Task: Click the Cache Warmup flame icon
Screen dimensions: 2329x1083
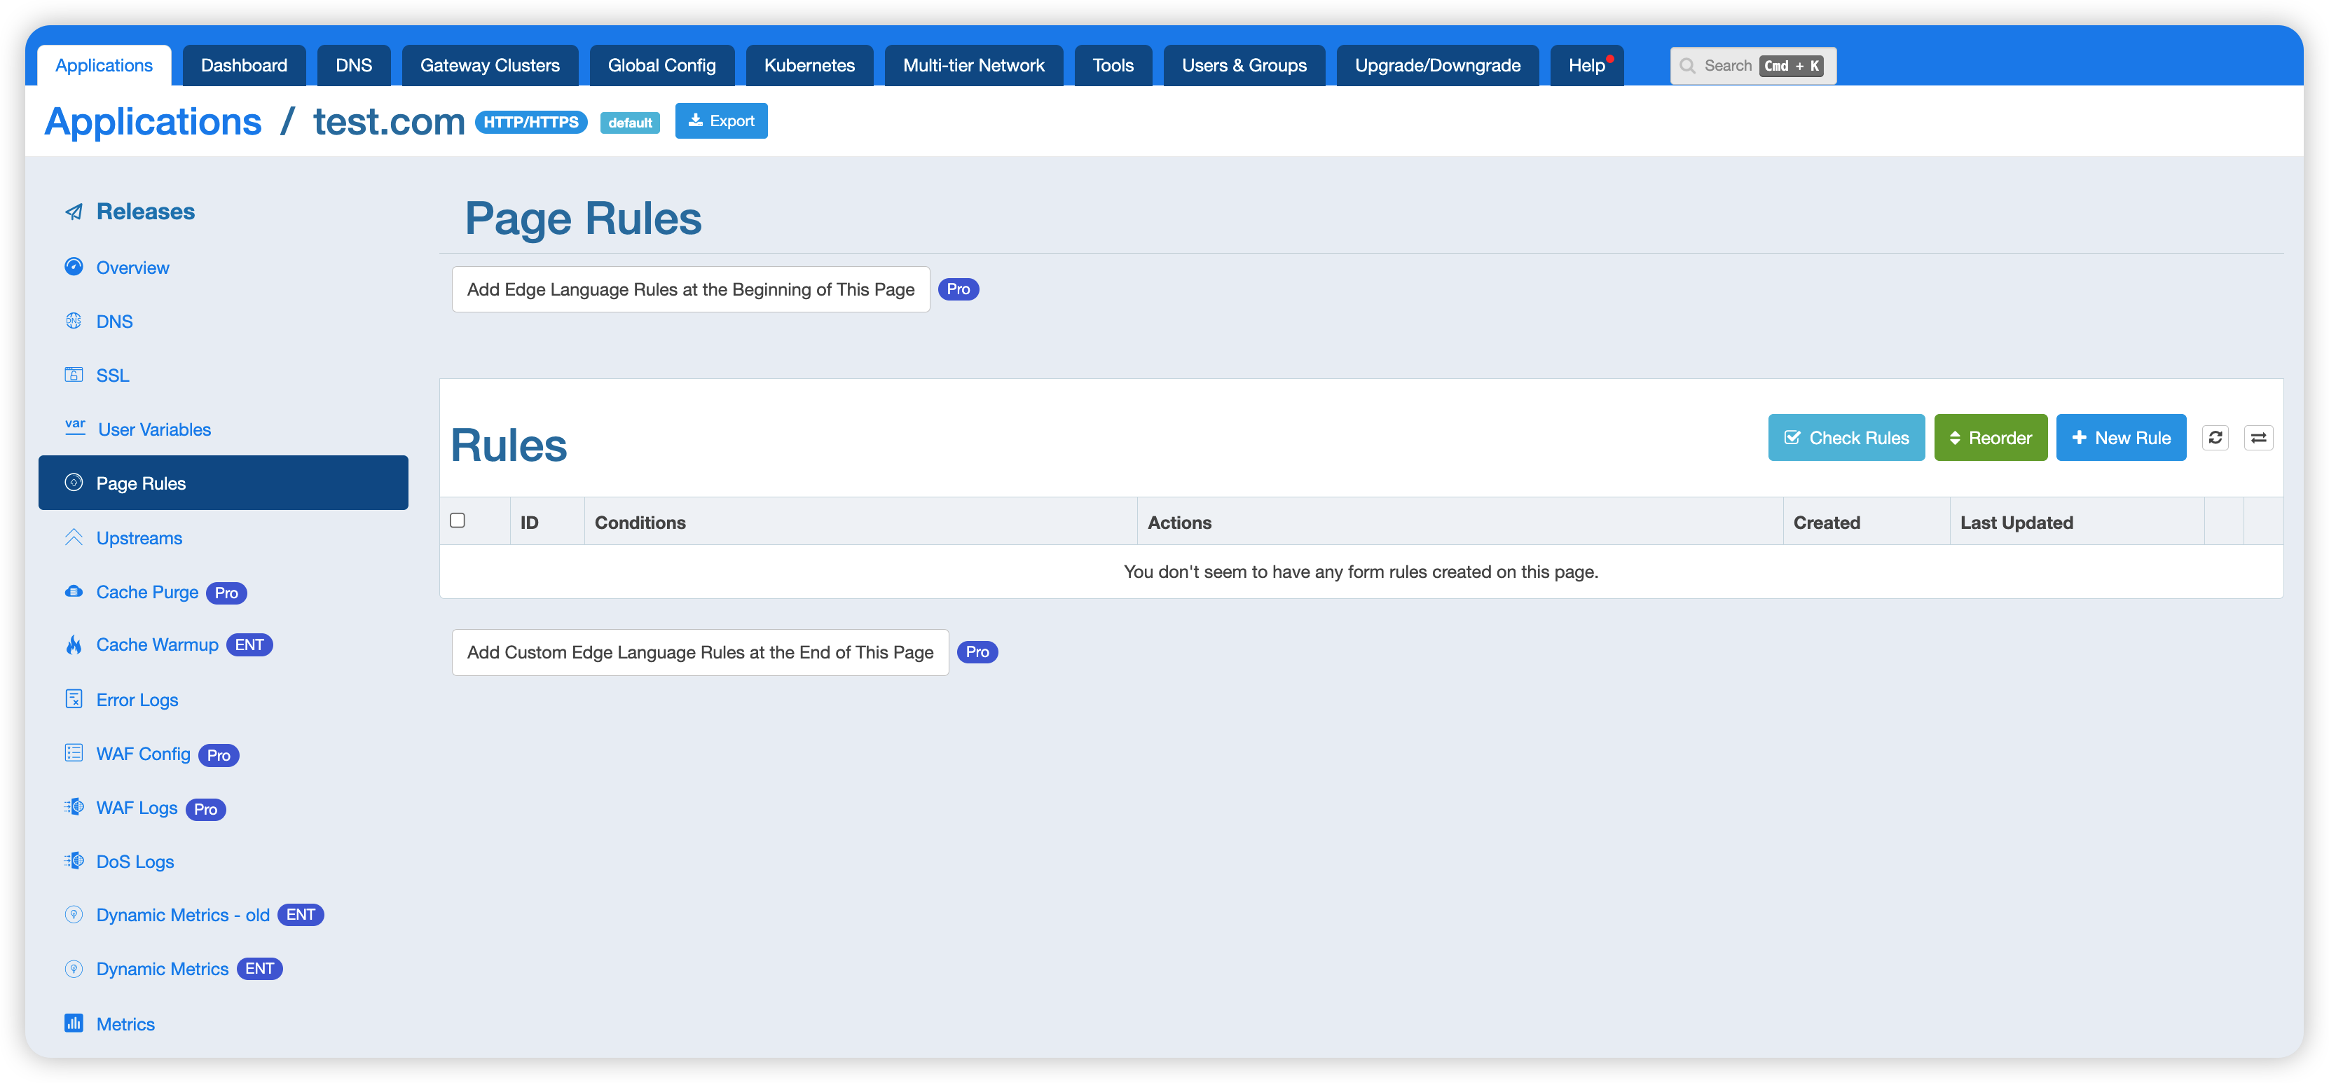Action: click(74, 644)
